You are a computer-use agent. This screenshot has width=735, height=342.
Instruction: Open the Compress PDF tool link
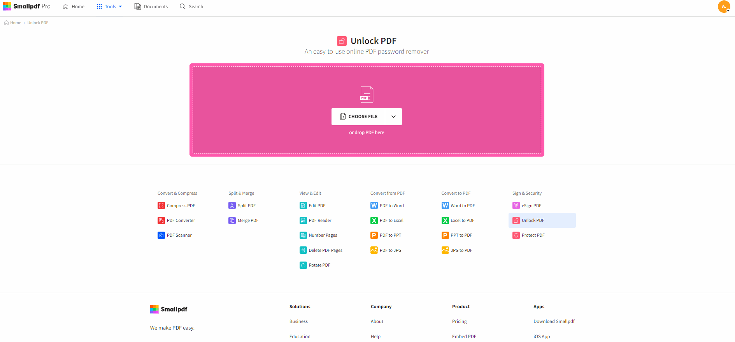tap(181, 206)
